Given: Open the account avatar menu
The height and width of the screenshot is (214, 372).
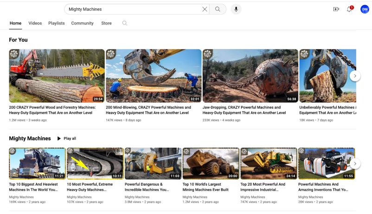Looking at the screenshot, I should pos(365,9).
